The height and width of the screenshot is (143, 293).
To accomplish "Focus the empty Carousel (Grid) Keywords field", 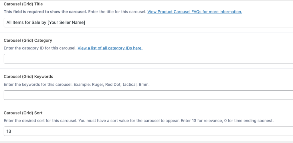I will tap(149, 95).
